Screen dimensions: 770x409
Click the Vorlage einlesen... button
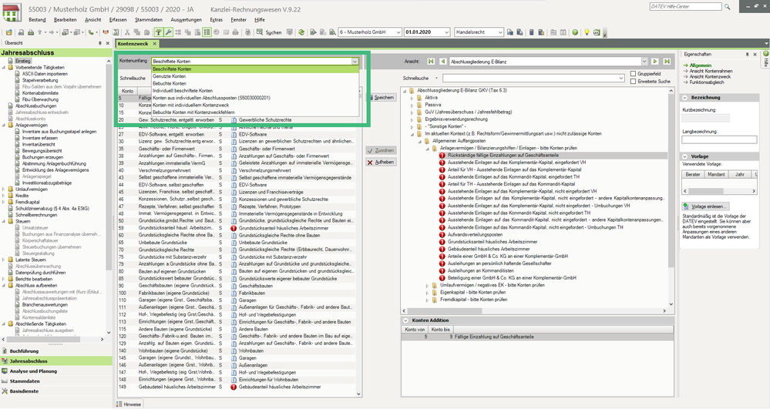click(705, 206)
